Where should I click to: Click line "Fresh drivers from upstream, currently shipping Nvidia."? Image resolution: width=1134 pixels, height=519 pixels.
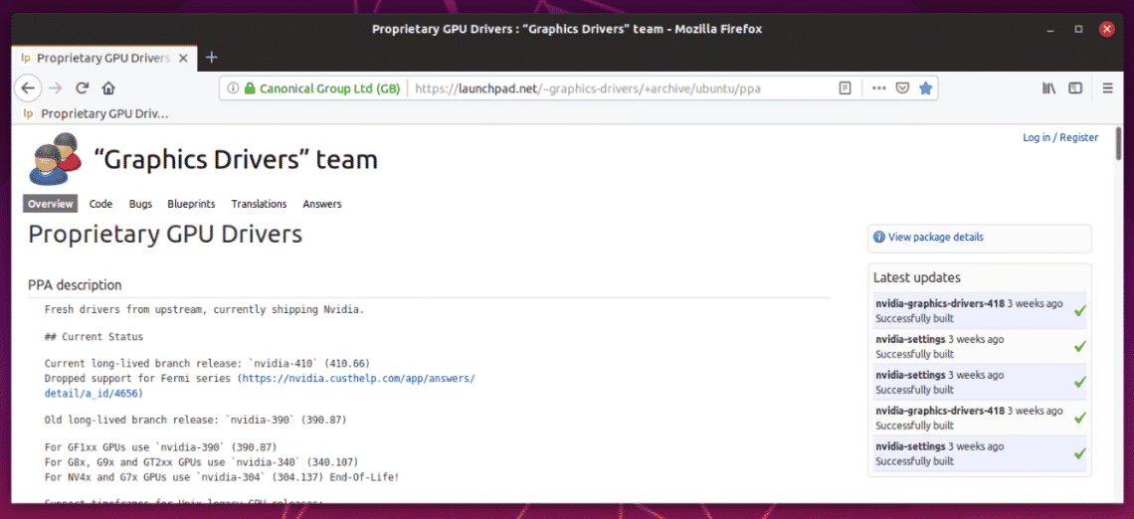tap(204, 310)
